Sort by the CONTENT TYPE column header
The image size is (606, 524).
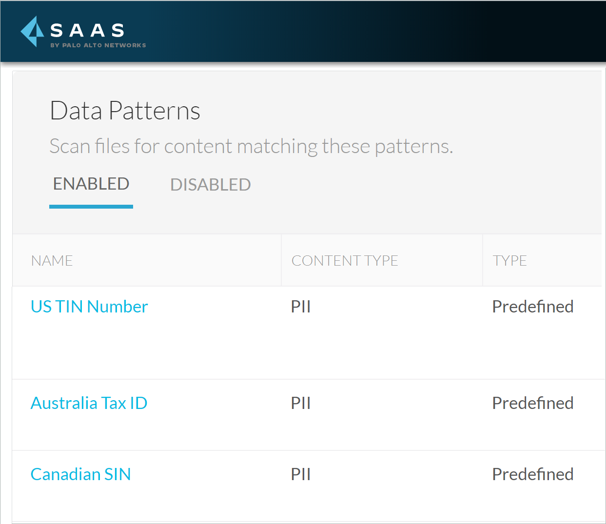coord(345,261)
